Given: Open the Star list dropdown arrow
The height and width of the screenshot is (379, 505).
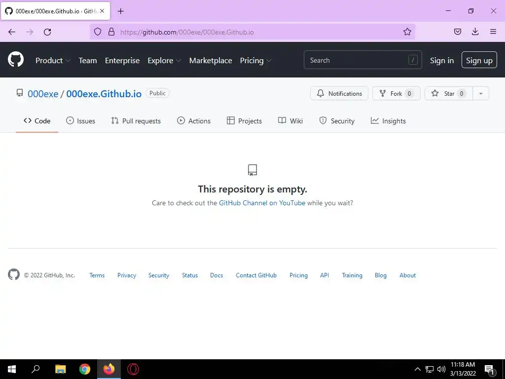Looking at the screenshot, I should (480, 93).
